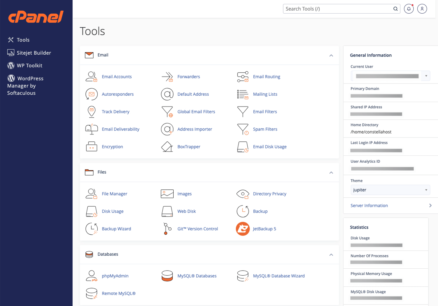
Task: Click the Backup Wizard icon
Action: point(92,229)
